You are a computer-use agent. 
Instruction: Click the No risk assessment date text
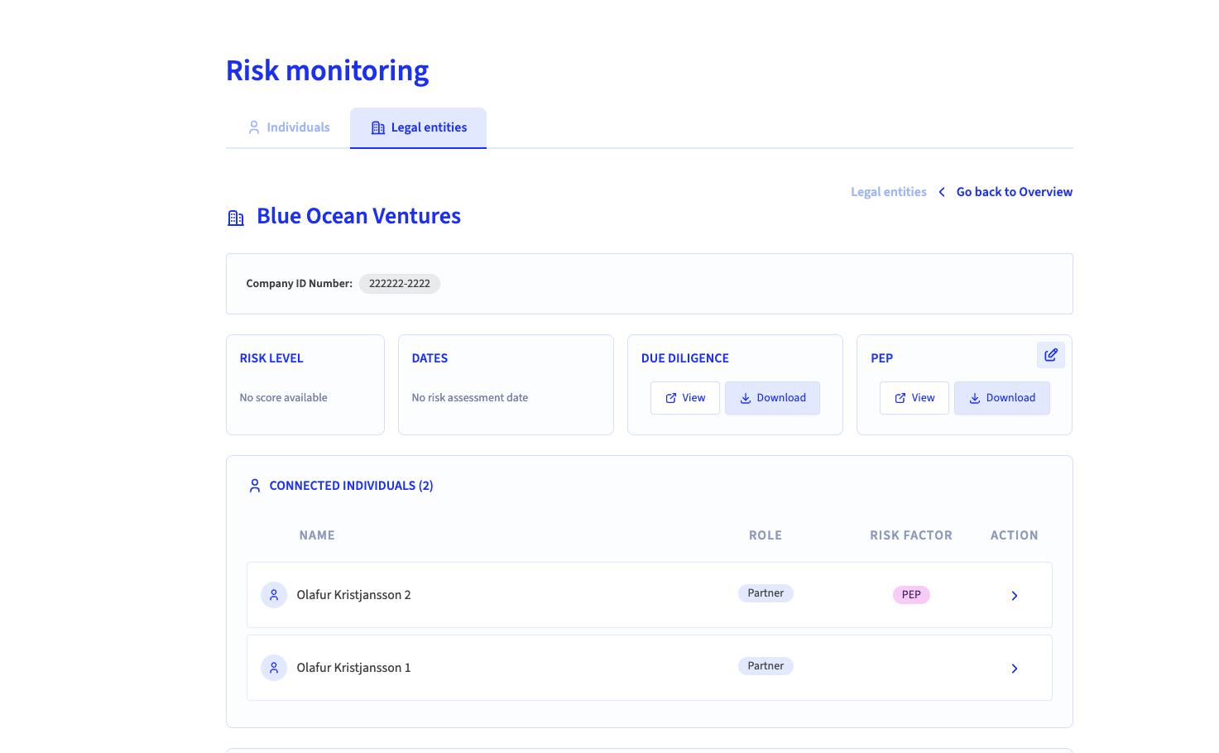tap(470, 398)
